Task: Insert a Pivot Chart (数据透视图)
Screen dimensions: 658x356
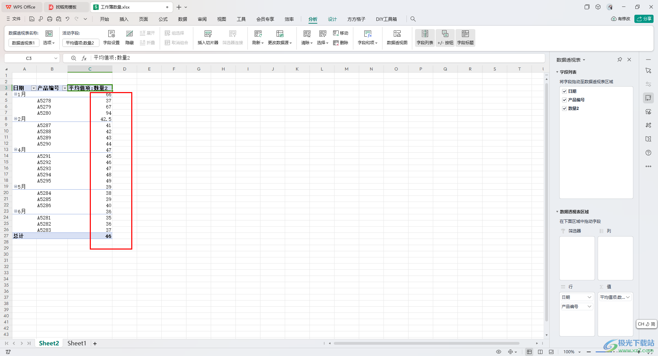Action: 397,38
